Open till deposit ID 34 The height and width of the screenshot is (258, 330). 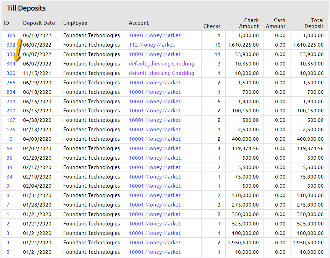9,177
